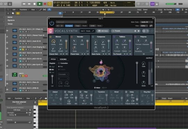Select the High register radio button
Viewport: 188px width, 129px height.
pyautogui.click(x=50, y=67)
